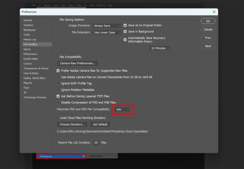Click the Camera Raw Preferences button

78,63
